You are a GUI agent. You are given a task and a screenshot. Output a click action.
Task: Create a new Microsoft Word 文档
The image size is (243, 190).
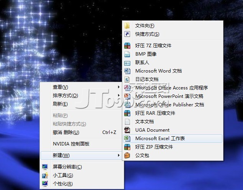click(x=172, y=71)
